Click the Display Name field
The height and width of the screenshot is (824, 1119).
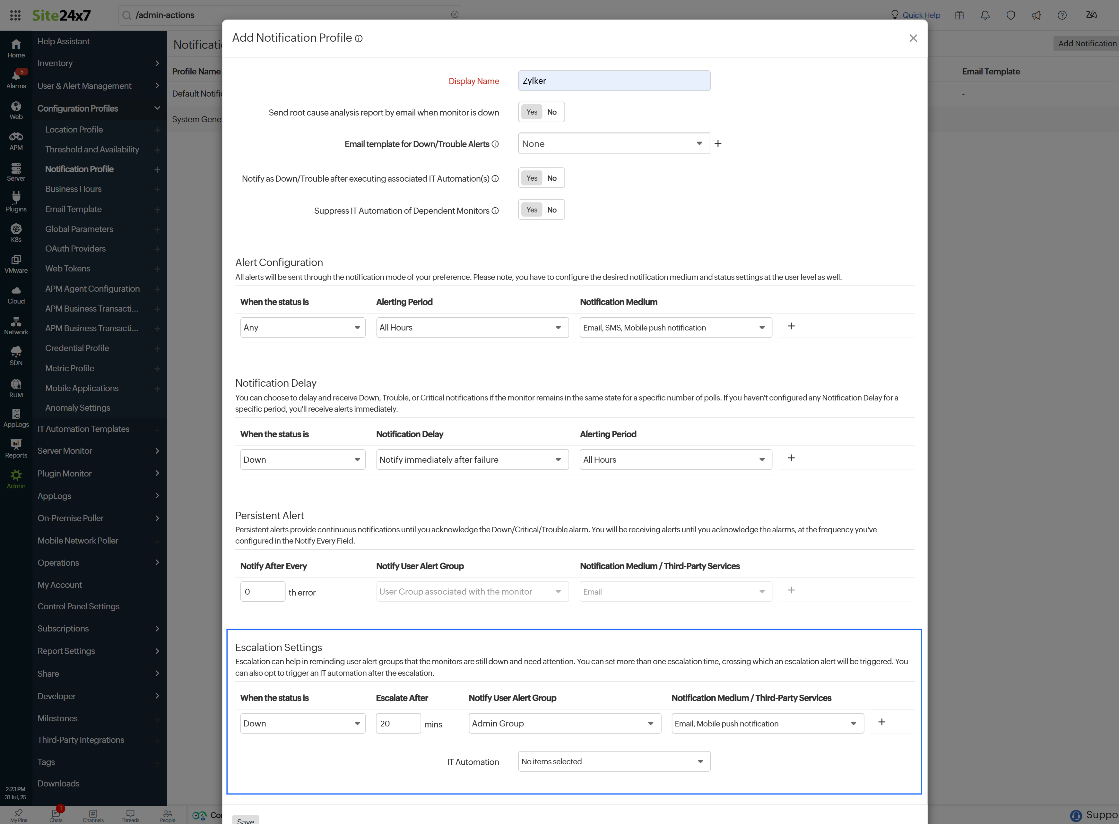click(614, 81)
